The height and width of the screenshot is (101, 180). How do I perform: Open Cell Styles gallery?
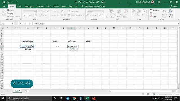[126, 14]
